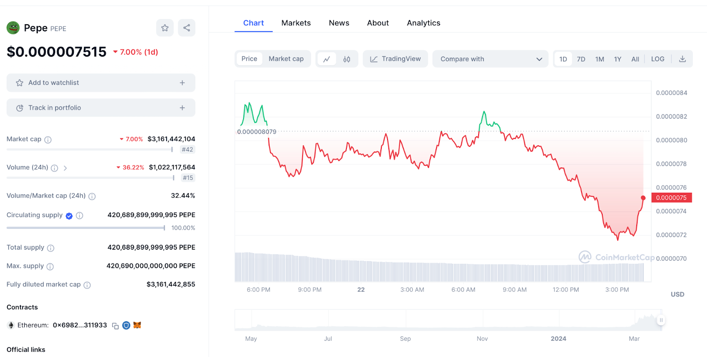Click the range selector handle at chart end
This screenshot has height=357, width=707.
[661, 320]
